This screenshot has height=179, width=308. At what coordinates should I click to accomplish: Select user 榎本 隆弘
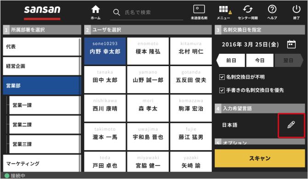click(148, 51)
